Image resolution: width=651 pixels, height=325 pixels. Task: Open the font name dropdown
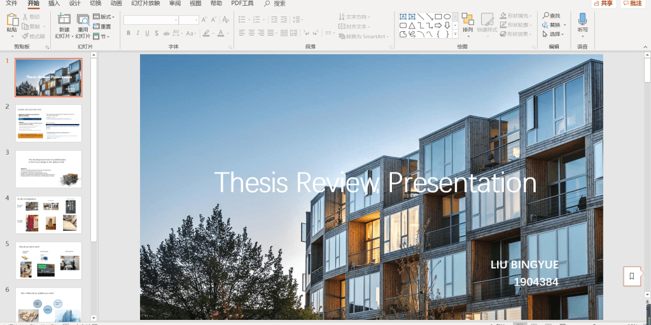(176, 20)
